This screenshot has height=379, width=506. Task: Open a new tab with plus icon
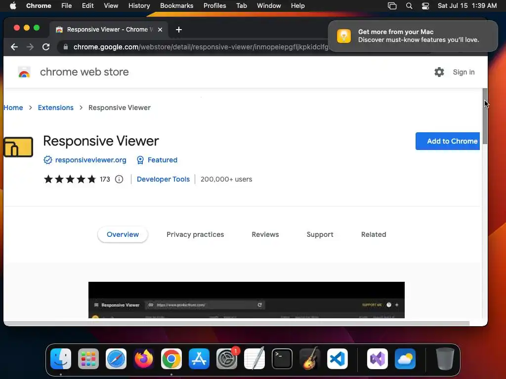(x=179, y=30)
